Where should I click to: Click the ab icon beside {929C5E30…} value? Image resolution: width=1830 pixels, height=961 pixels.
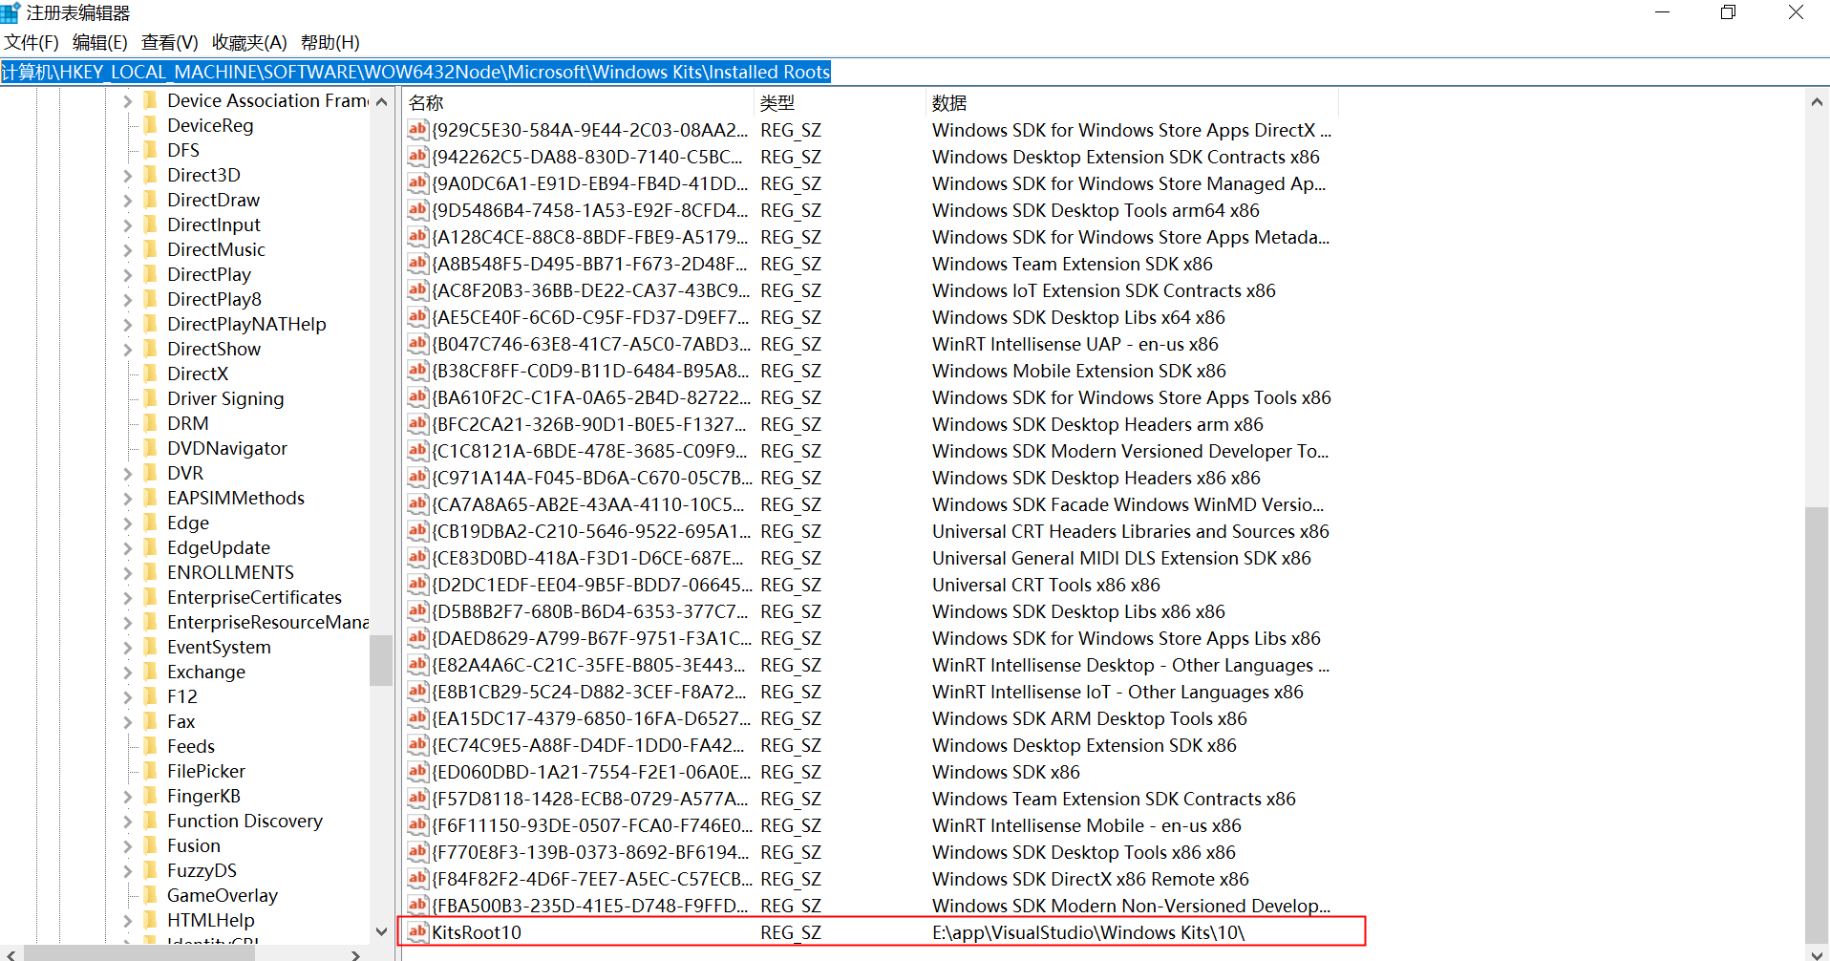417,129
